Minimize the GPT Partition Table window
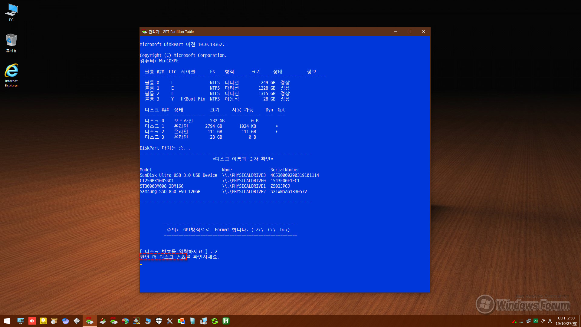The height and width of the screenshot is (327, 581). (x=396, y=32)
